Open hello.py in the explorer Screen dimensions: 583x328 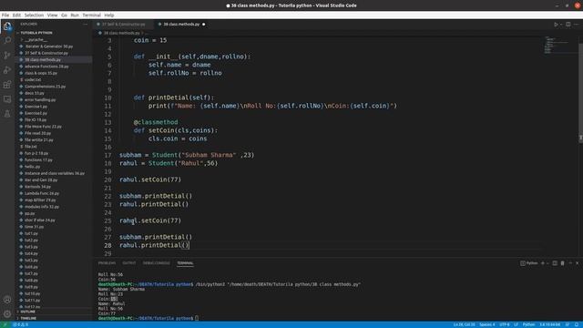click(x=33, y=167)
